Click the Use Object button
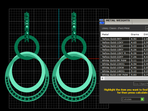Viewport: 148px width, 111px height. click(141, 84)
